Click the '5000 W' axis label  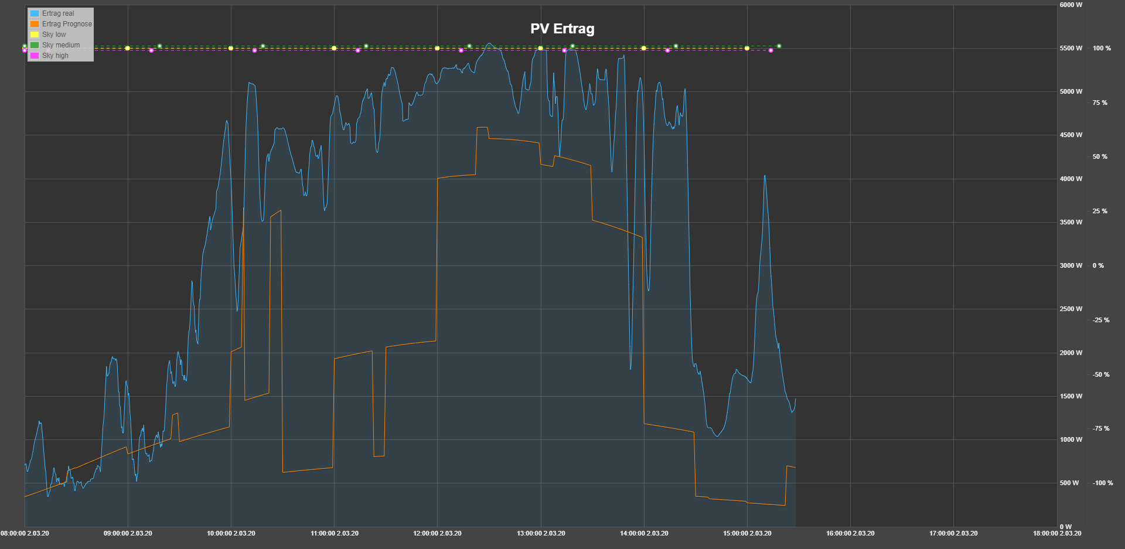pyautogui.click(x=1071, y=91)
